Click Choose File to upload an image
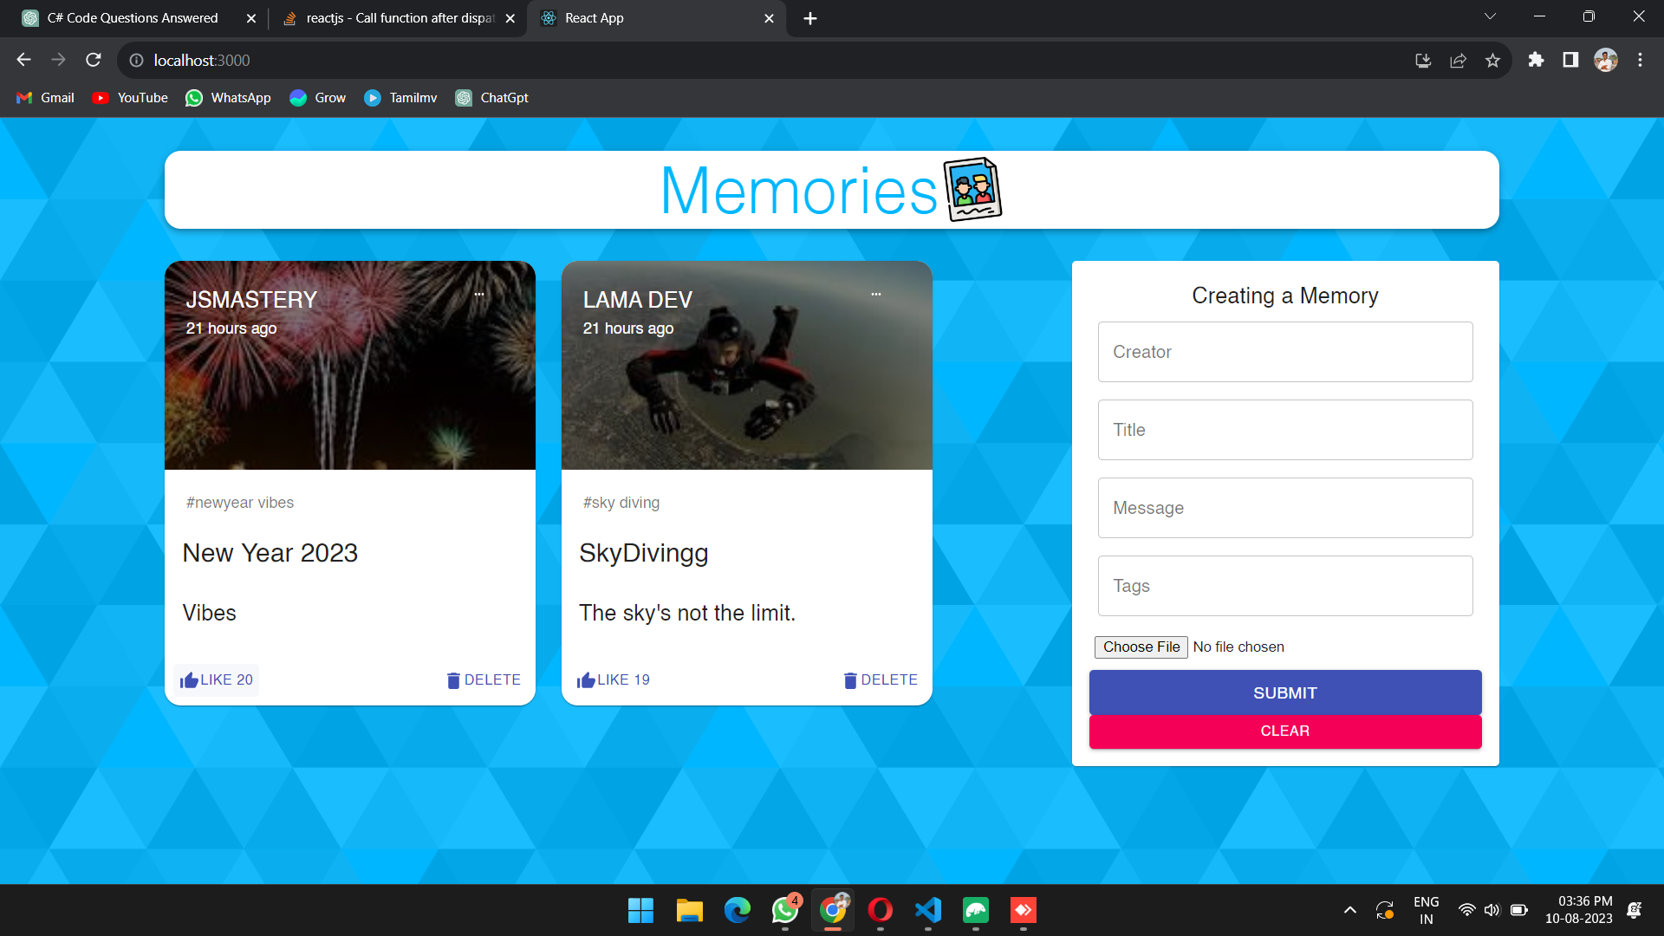1664x936 pixels. [1141, 647]
